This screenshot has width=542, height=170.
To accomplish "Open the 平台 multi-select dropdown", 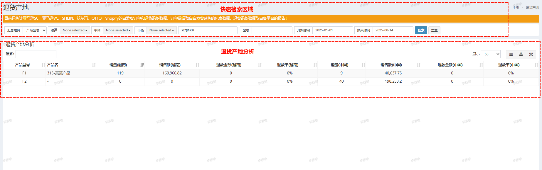I will click(118, 30).
